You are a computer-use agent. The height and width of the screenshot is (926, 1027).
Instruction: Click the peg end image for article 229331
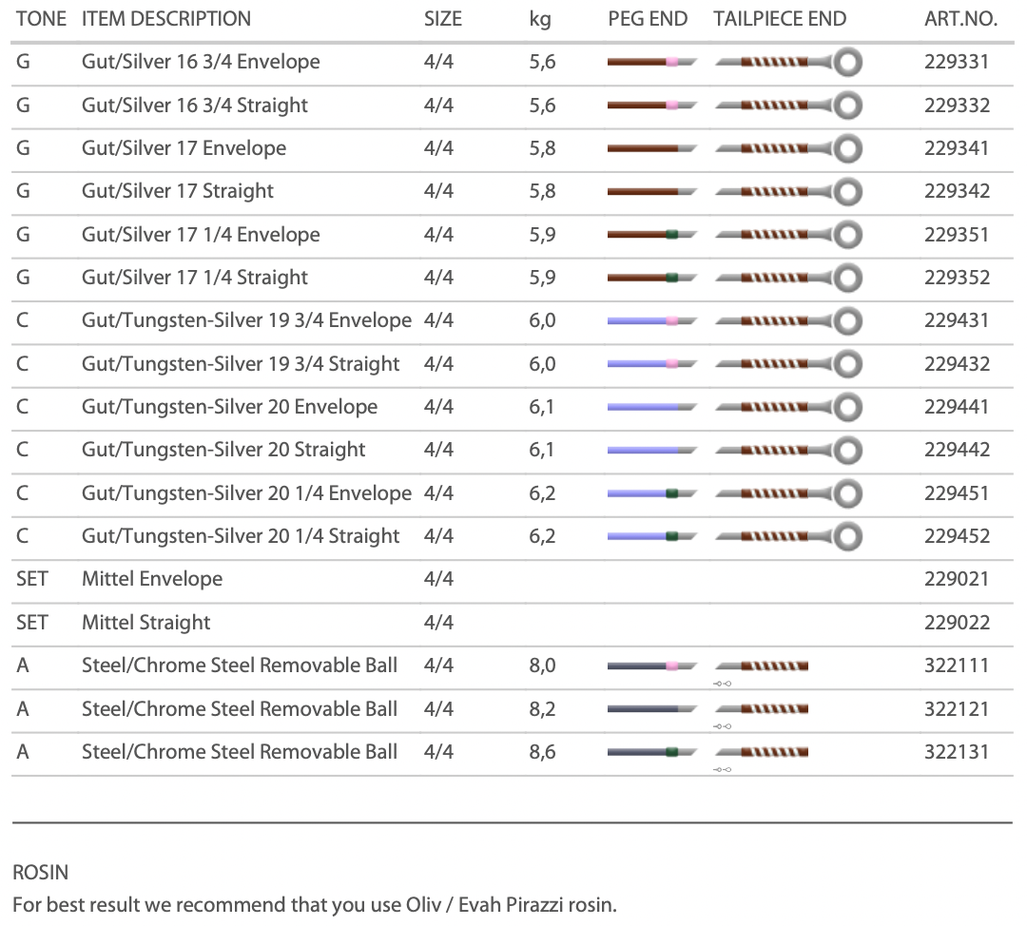651,62
